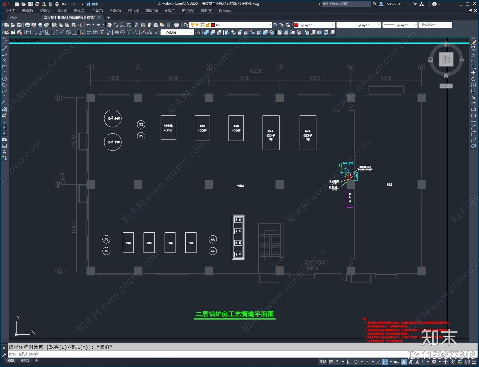Open the 修改(M) menu
The width and height of the screenshot is (479, 367).
(x=152, y=11)
